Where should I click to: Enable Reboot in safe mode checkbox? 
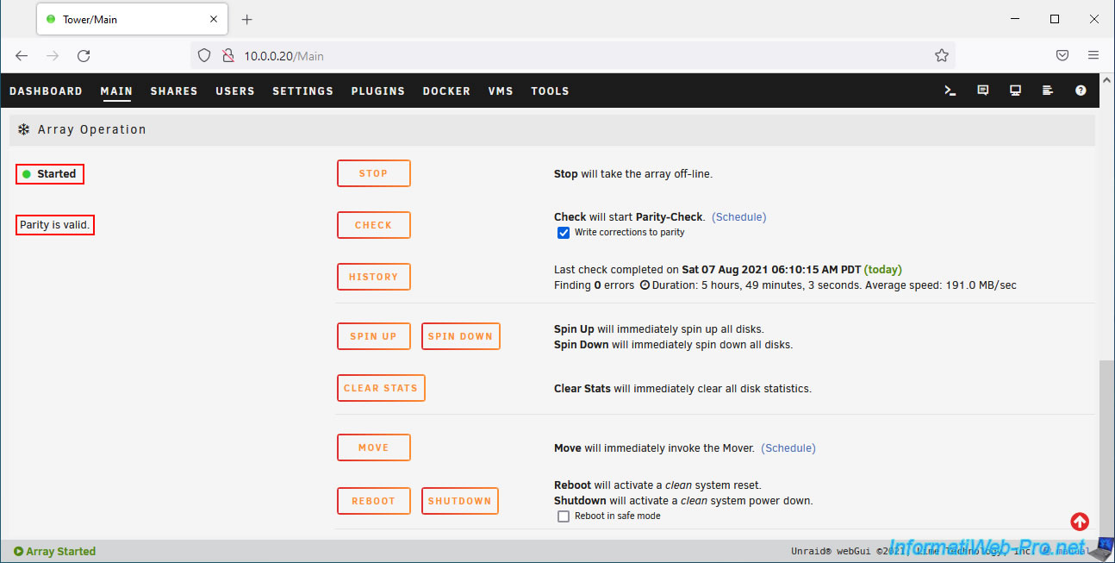[x=564, y=516]
